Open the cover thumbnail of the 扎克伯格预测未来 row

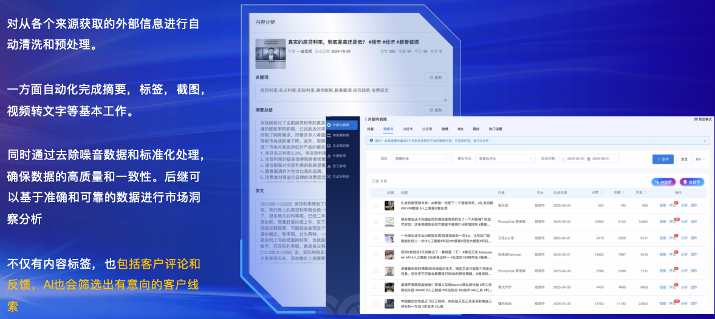(x=389, y=205)
